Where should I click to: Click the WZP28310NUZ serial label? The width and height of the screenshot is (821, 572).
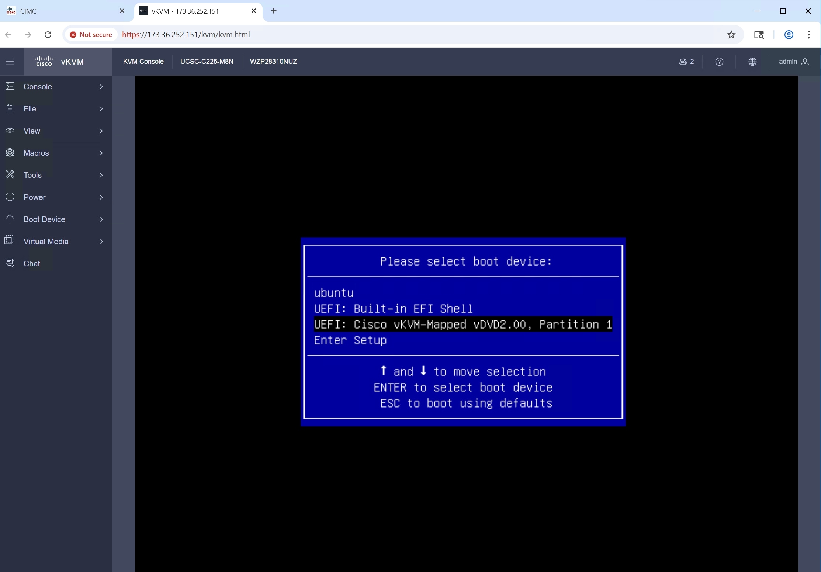tap(273, 62)
